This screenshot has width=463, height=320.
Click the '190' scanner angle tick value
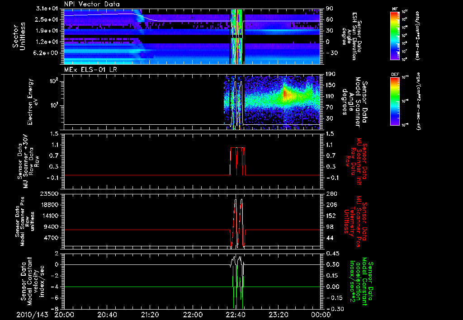click(x=330, y=74)
